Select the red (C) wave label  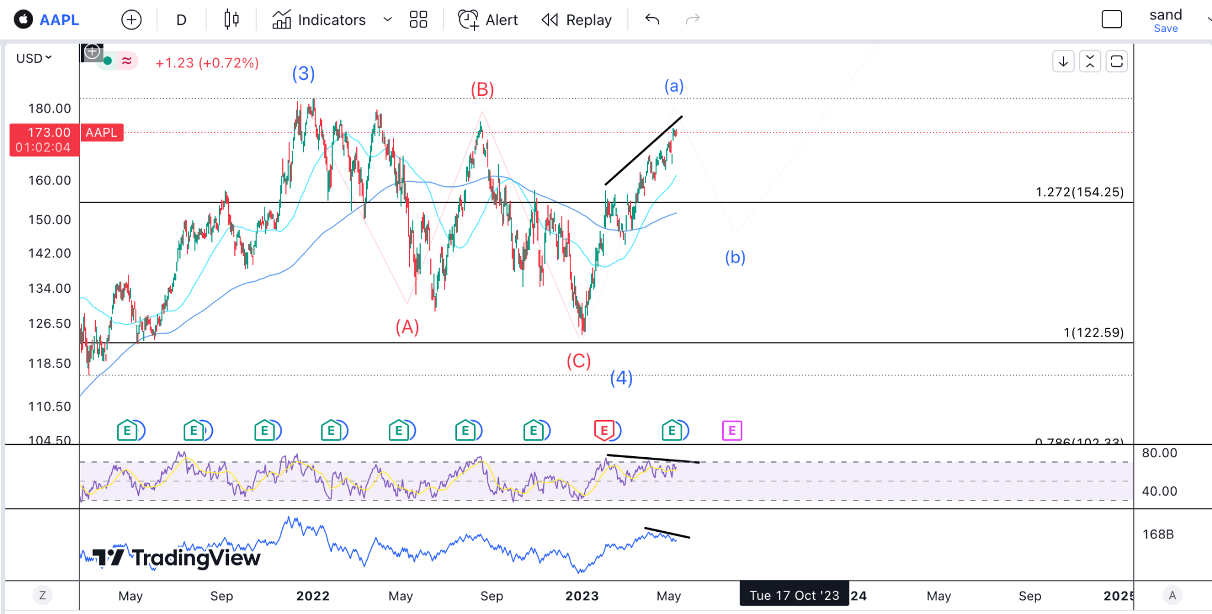[579, 361]
